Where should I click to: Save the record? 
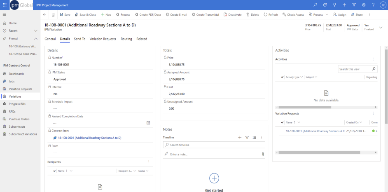coord(65,14)
